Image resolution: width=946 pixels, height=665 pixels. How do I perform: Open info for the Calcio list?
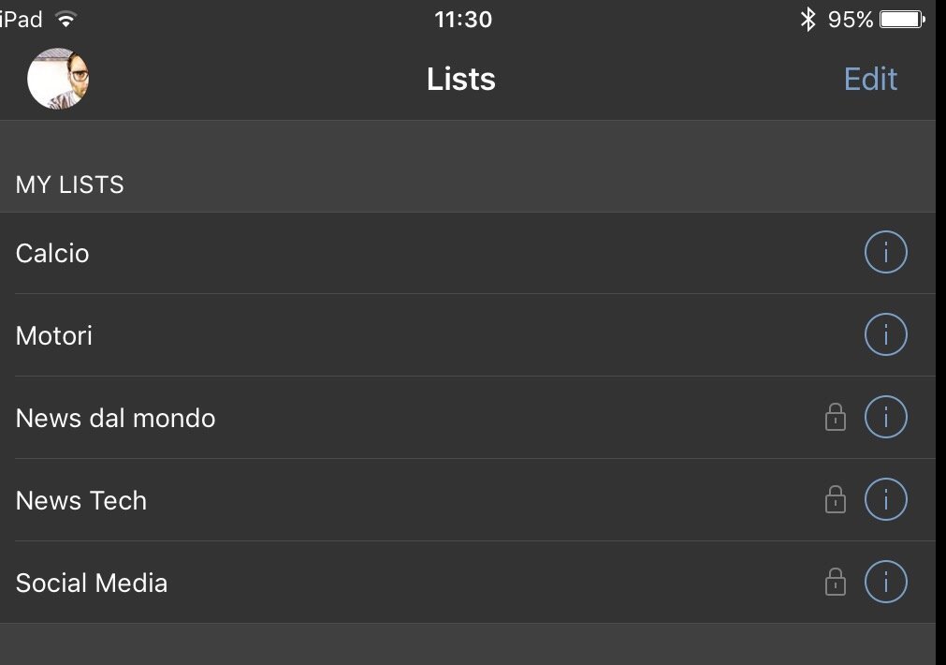[886, 253]
